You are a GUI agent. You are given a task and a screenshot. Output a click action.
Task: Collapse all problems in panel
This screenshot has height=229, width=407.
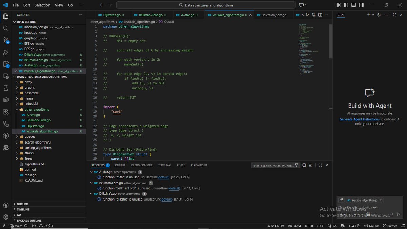(304, 165)
